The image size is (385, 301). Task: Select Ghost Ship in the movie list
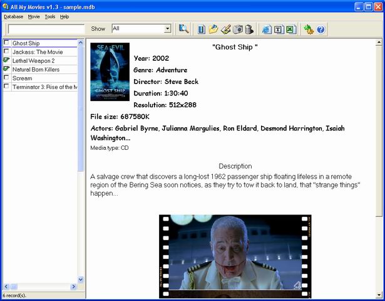pos(44,43)
